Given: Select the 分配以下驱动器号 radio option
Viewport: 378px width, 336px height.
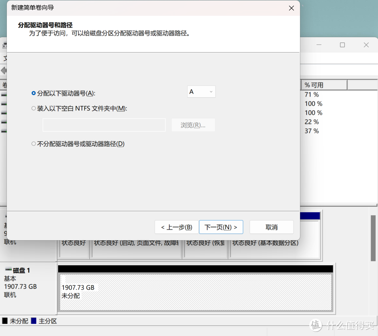Looking at the screenshot, I should click(33, 93).
